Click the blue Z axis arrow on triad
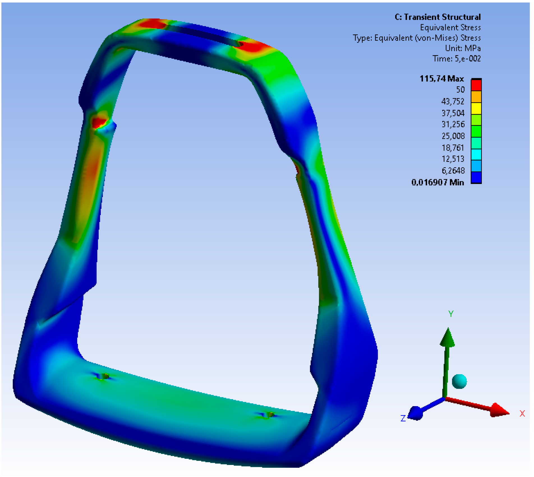 [x=415, y=413]
